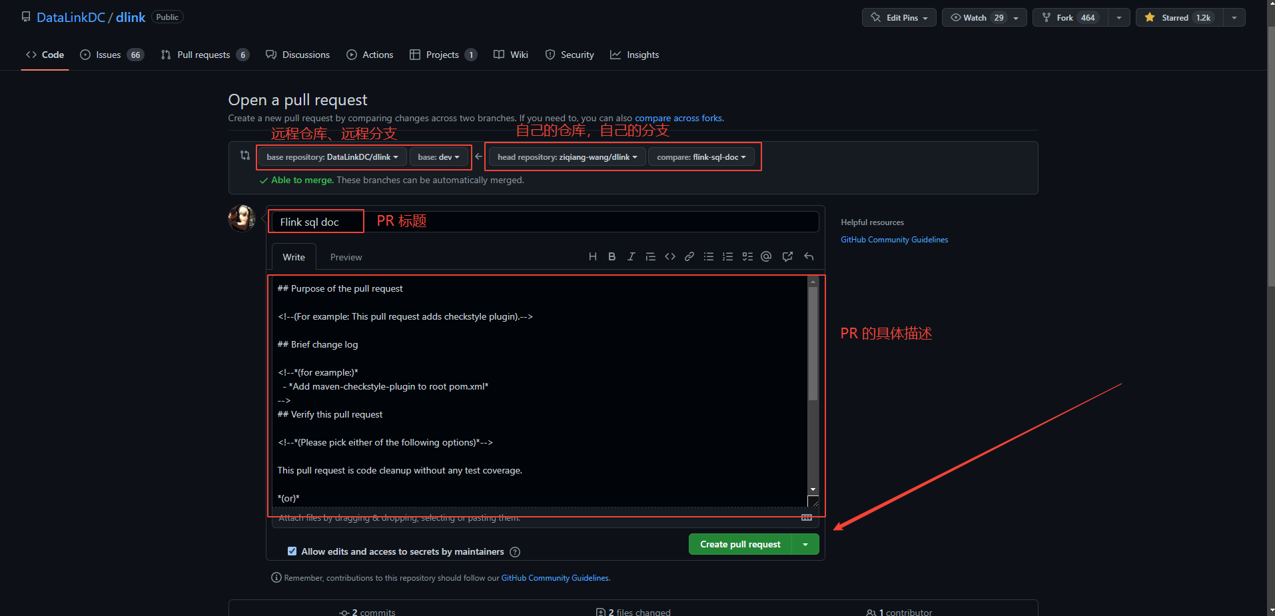The width and height of the screenshot is (1275, 616).
Task: Click Create pull request button
Action: (740, 544)
